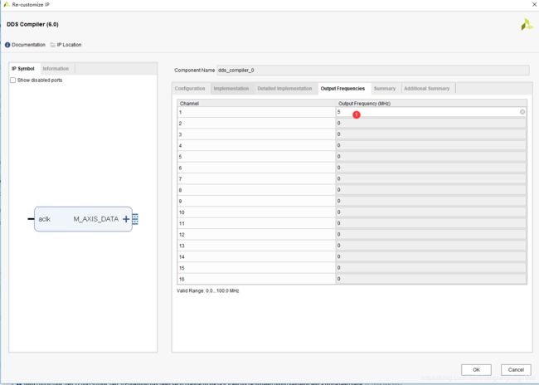Select channel 8 frequency cell
The image size is (539, 385).
pyautogui.click(x=430, y=190)
